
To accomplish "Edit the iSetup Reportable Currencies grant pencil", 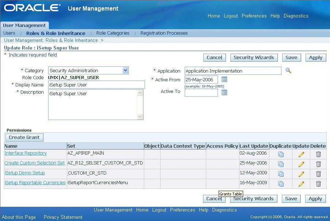I will pos(301,184).
